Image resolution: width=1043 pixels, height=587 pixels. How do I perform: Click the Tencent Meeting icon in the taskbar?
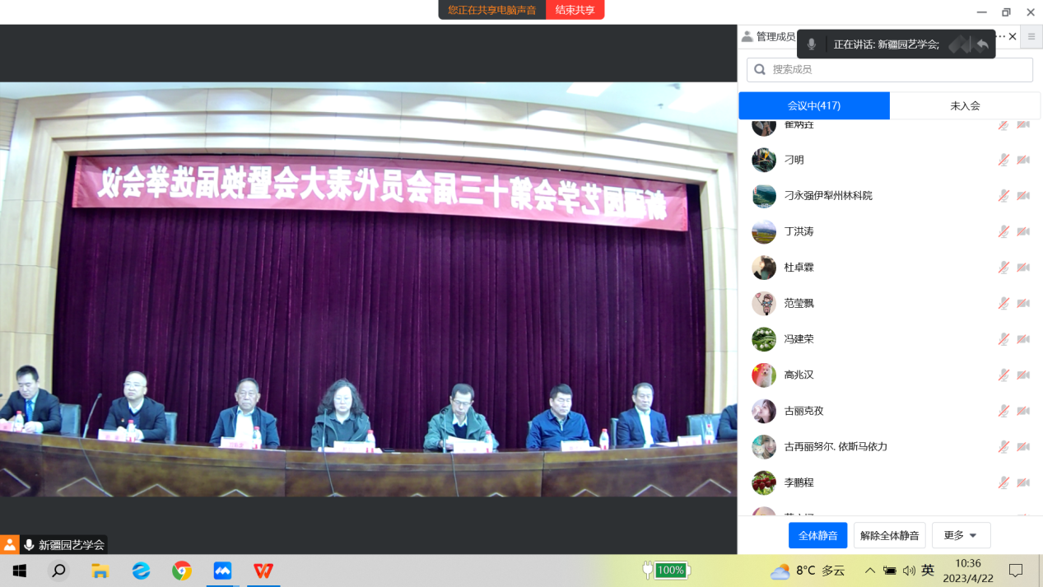click(222, 571)
